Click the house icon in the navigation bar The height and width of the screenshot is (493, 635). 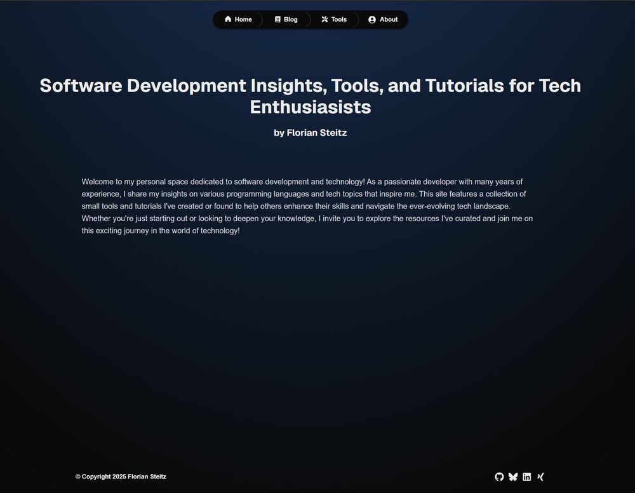point(227,19)
